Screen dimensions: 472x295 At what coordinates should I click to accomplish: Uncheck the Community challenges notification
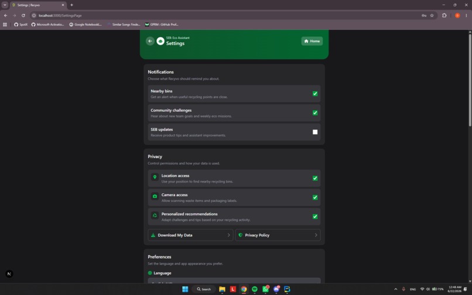point(315,113)
